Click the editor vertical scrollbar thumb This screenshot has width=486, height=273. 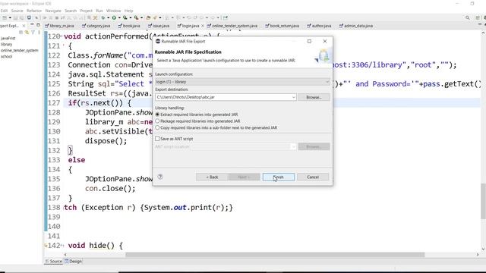(x=483, y=201)
